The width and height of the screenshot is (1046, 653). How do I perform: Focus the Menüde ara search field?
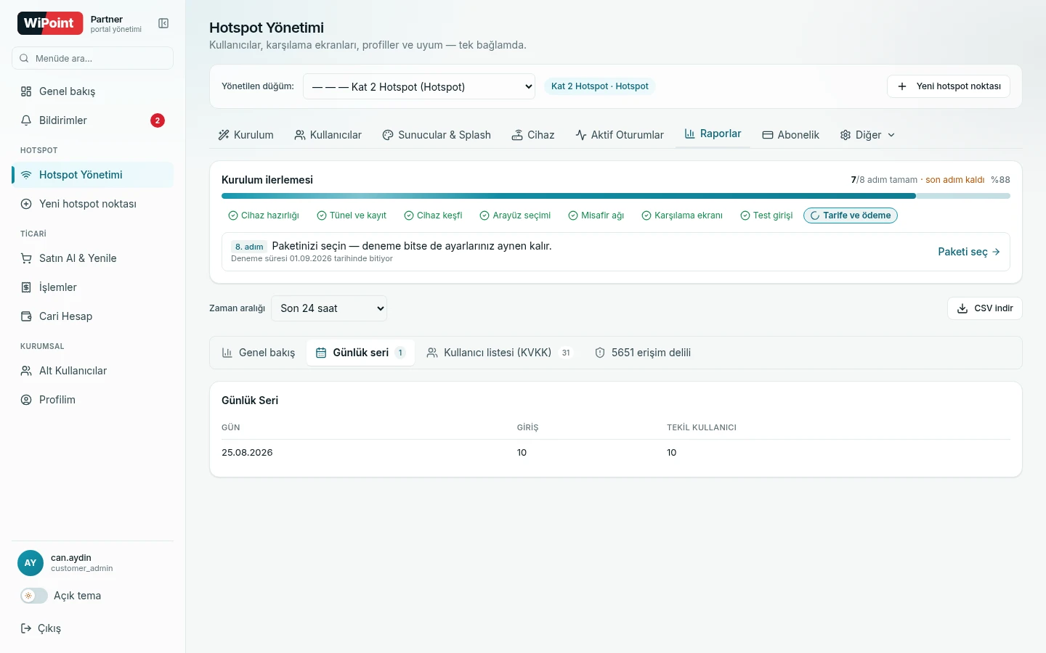(92, 58)
